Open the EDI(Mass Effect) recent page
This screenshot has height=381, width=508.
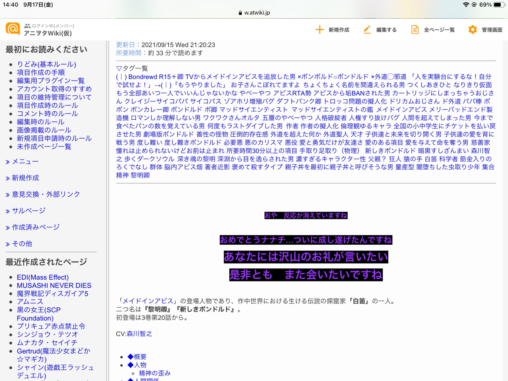coord(43,277)
